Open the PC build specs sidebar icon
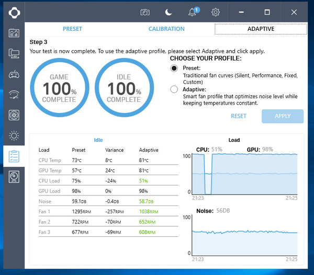Image resolution: width=314 pixels, height=275 pixels. click(x=14, y=53)
